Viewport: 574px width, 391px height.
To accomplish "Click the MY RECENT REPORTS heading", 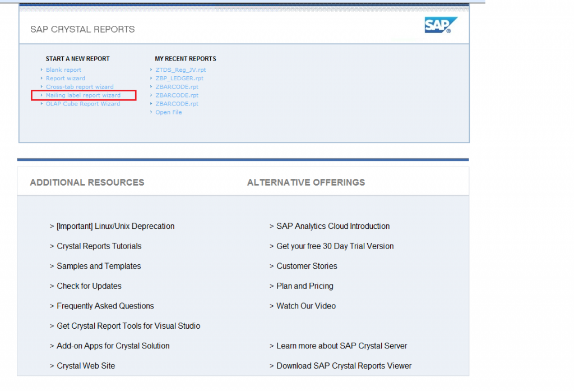I will [x=185, y=59].
